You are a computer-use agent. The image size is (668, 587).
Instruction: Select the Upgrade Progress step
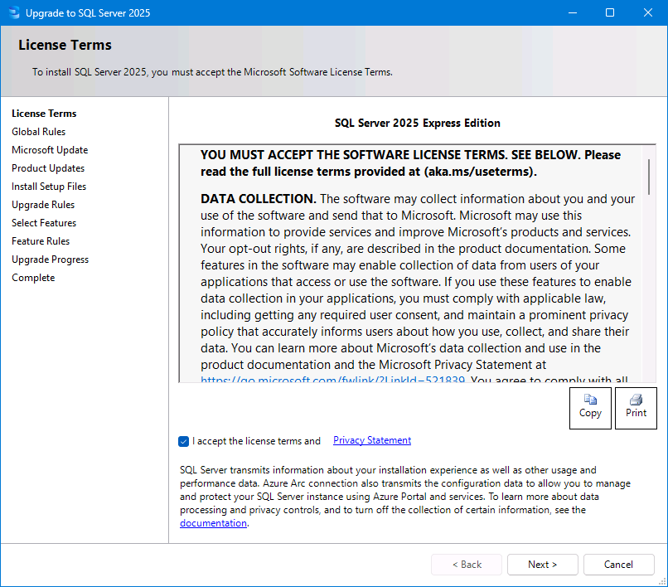(x=51, y=260)
